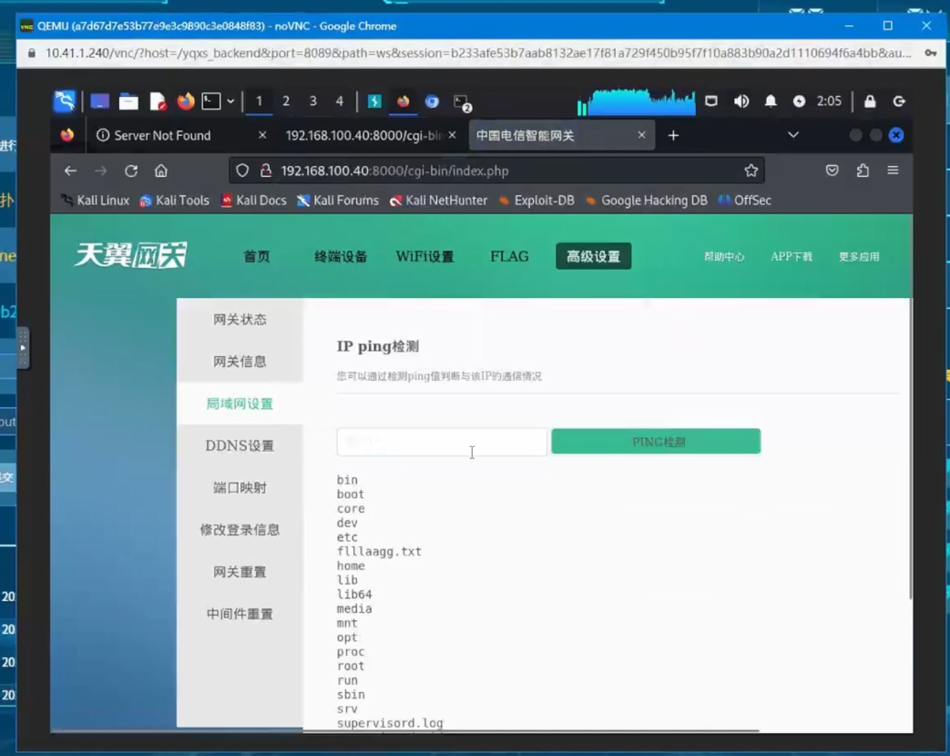Viewport: 950px width, 756px height.
Task: Select 端口映射 in the sidebar
Action: point(240,487)
